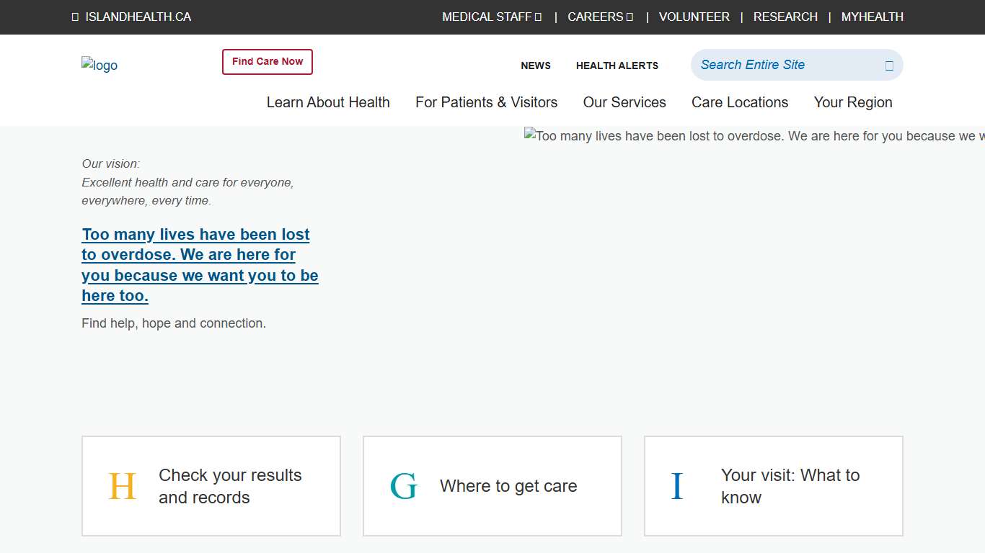The width and height of the screenshot is (985, 553).
Task: Go to the Health Alerts page
Action: pyautogui.click(x=617, y=66)
